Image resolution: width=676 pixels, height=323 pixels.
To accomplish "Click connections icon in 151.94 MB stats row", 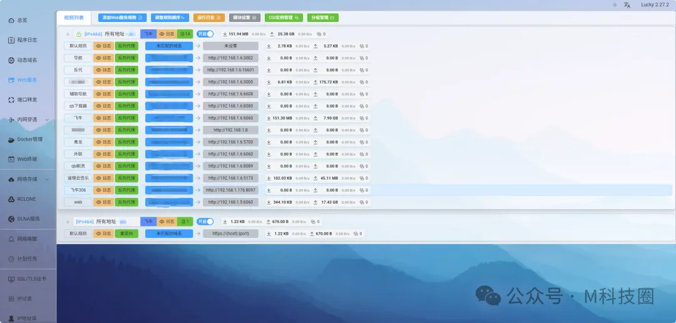I will tap(319, 34).
